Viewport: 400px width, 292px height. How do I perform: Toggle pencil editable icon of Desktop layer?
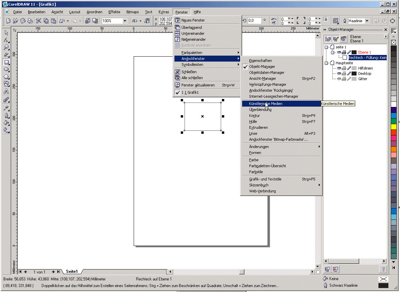click(x=349, y=73)
